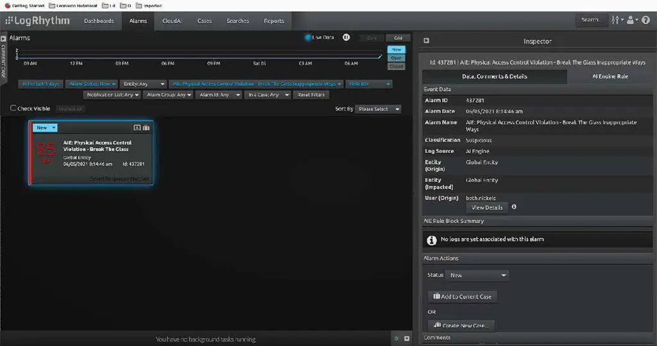This screenshot has height=346, width=657.
Task: Click the Alarm Date 06/05/2021 8:14:46 am
Action: point(494,111)
